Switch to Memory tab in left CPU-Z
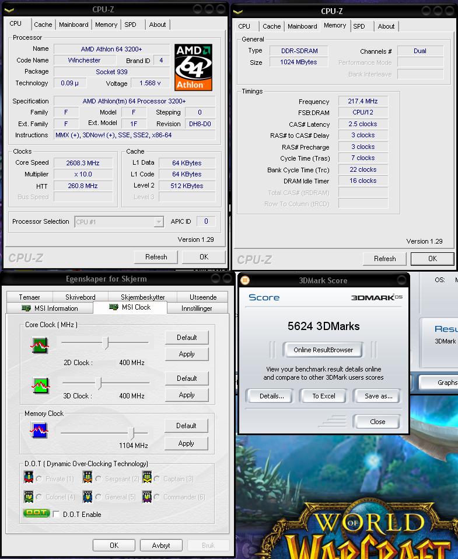Screen dimensions: 458x559 (x=106, y=25)
